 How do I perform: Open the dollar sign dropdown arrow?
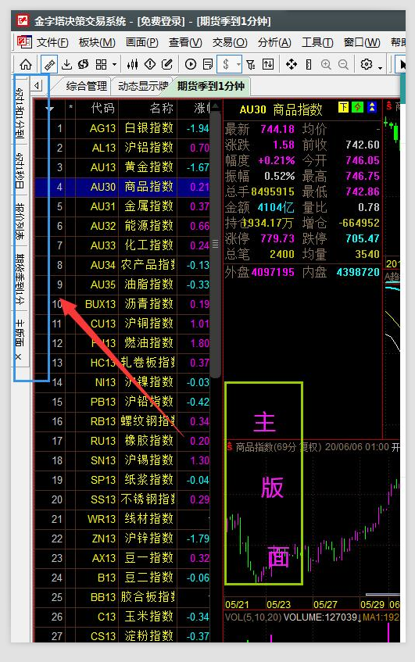[238, 65]
